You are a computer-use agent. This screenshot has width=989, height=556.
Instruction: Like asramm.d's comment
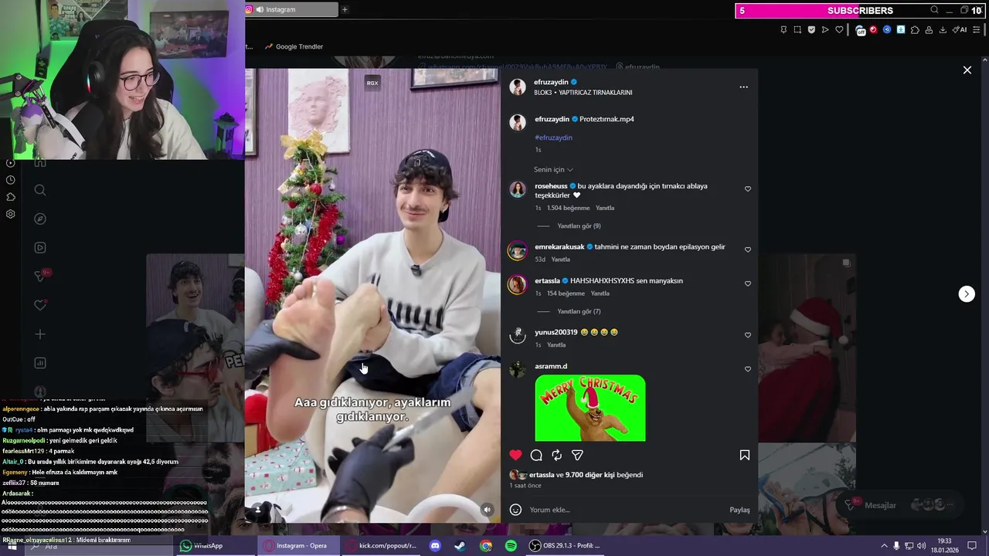747,369
